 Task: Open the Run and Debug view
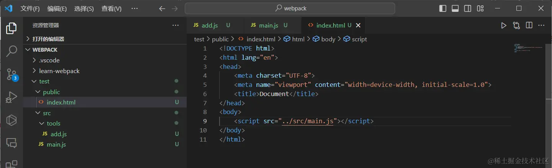[x=11, y=98]
